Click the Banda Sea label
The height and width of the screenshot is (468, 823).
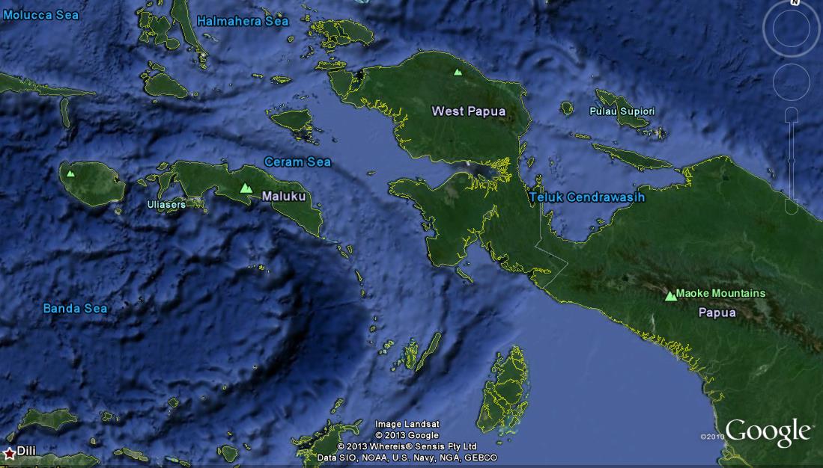point(74,308)
